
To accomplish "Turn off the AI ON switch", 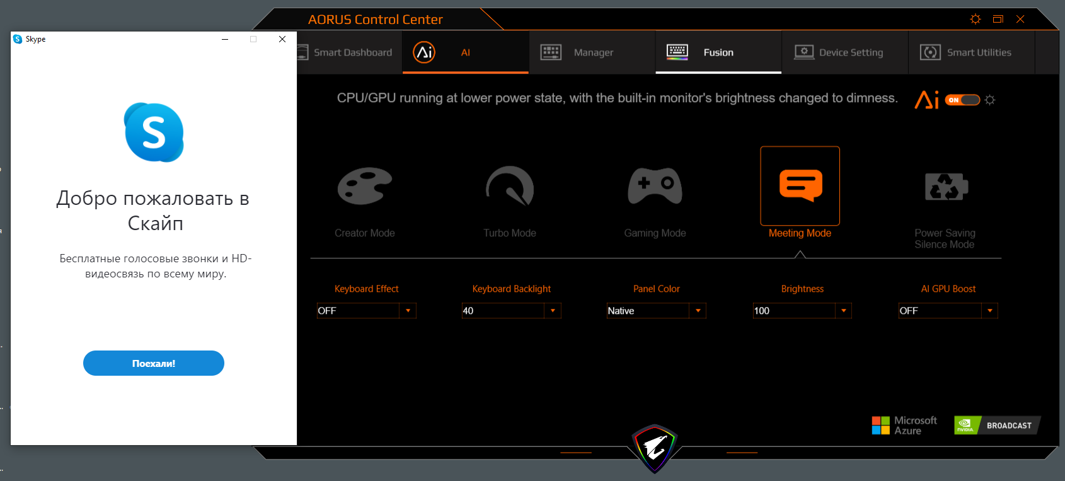I will (x=962, y=100).
